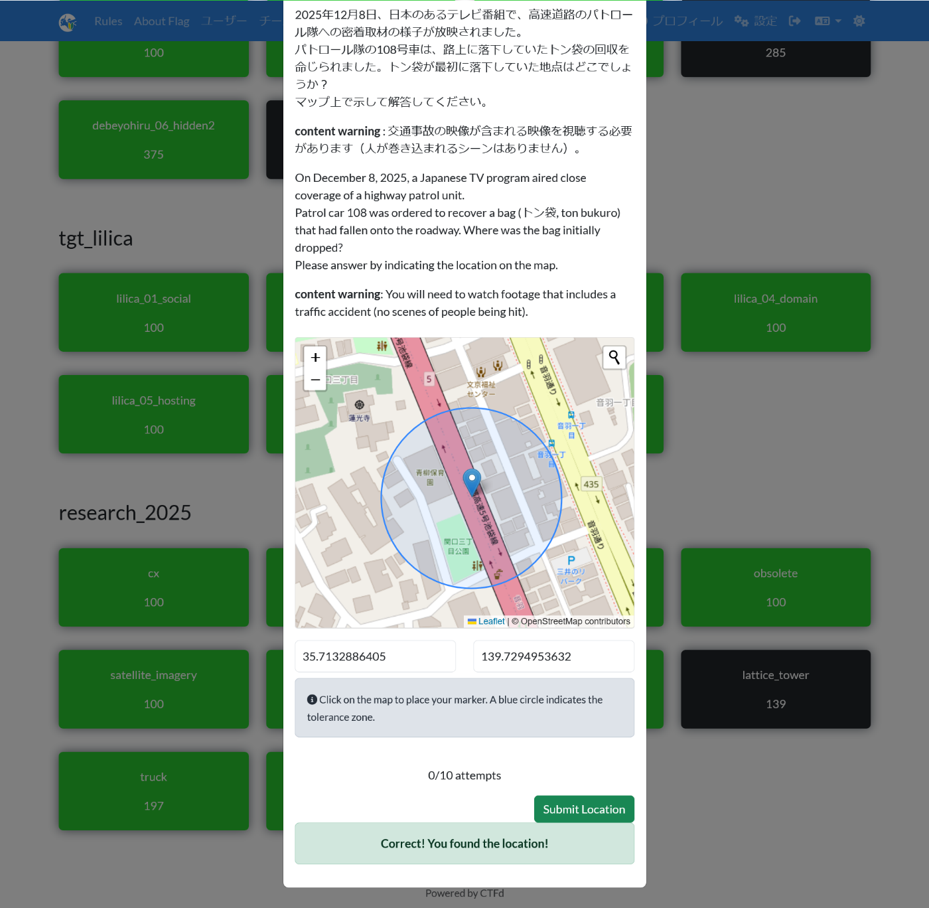
Task: Click the Submit Location button
Action: coord(584,809)
